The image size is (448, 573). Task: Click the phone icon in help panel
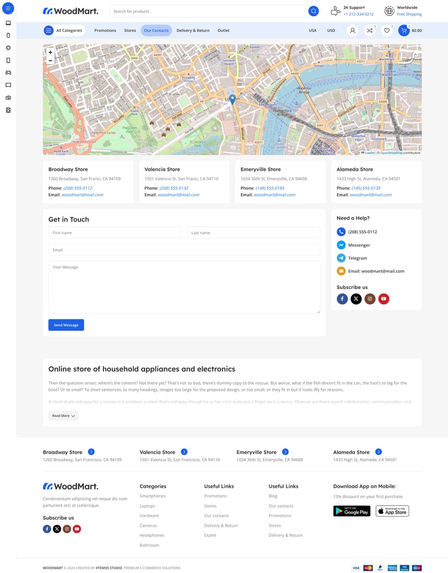tap(341, 232)
